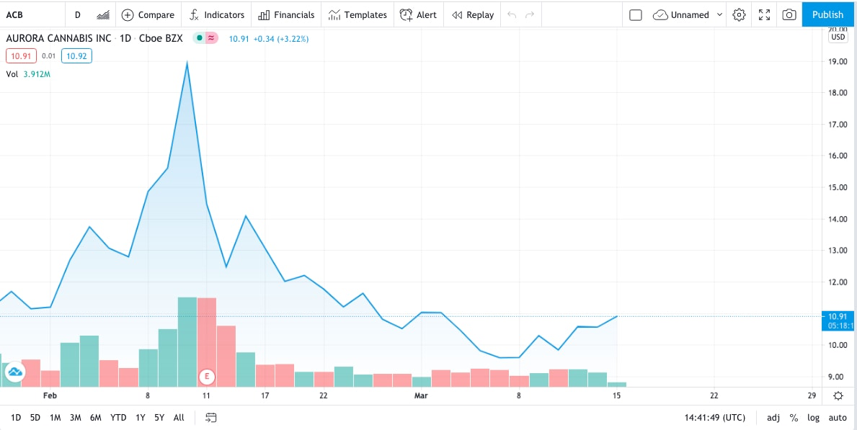Toggle percent scale

[x=794, y=418]
